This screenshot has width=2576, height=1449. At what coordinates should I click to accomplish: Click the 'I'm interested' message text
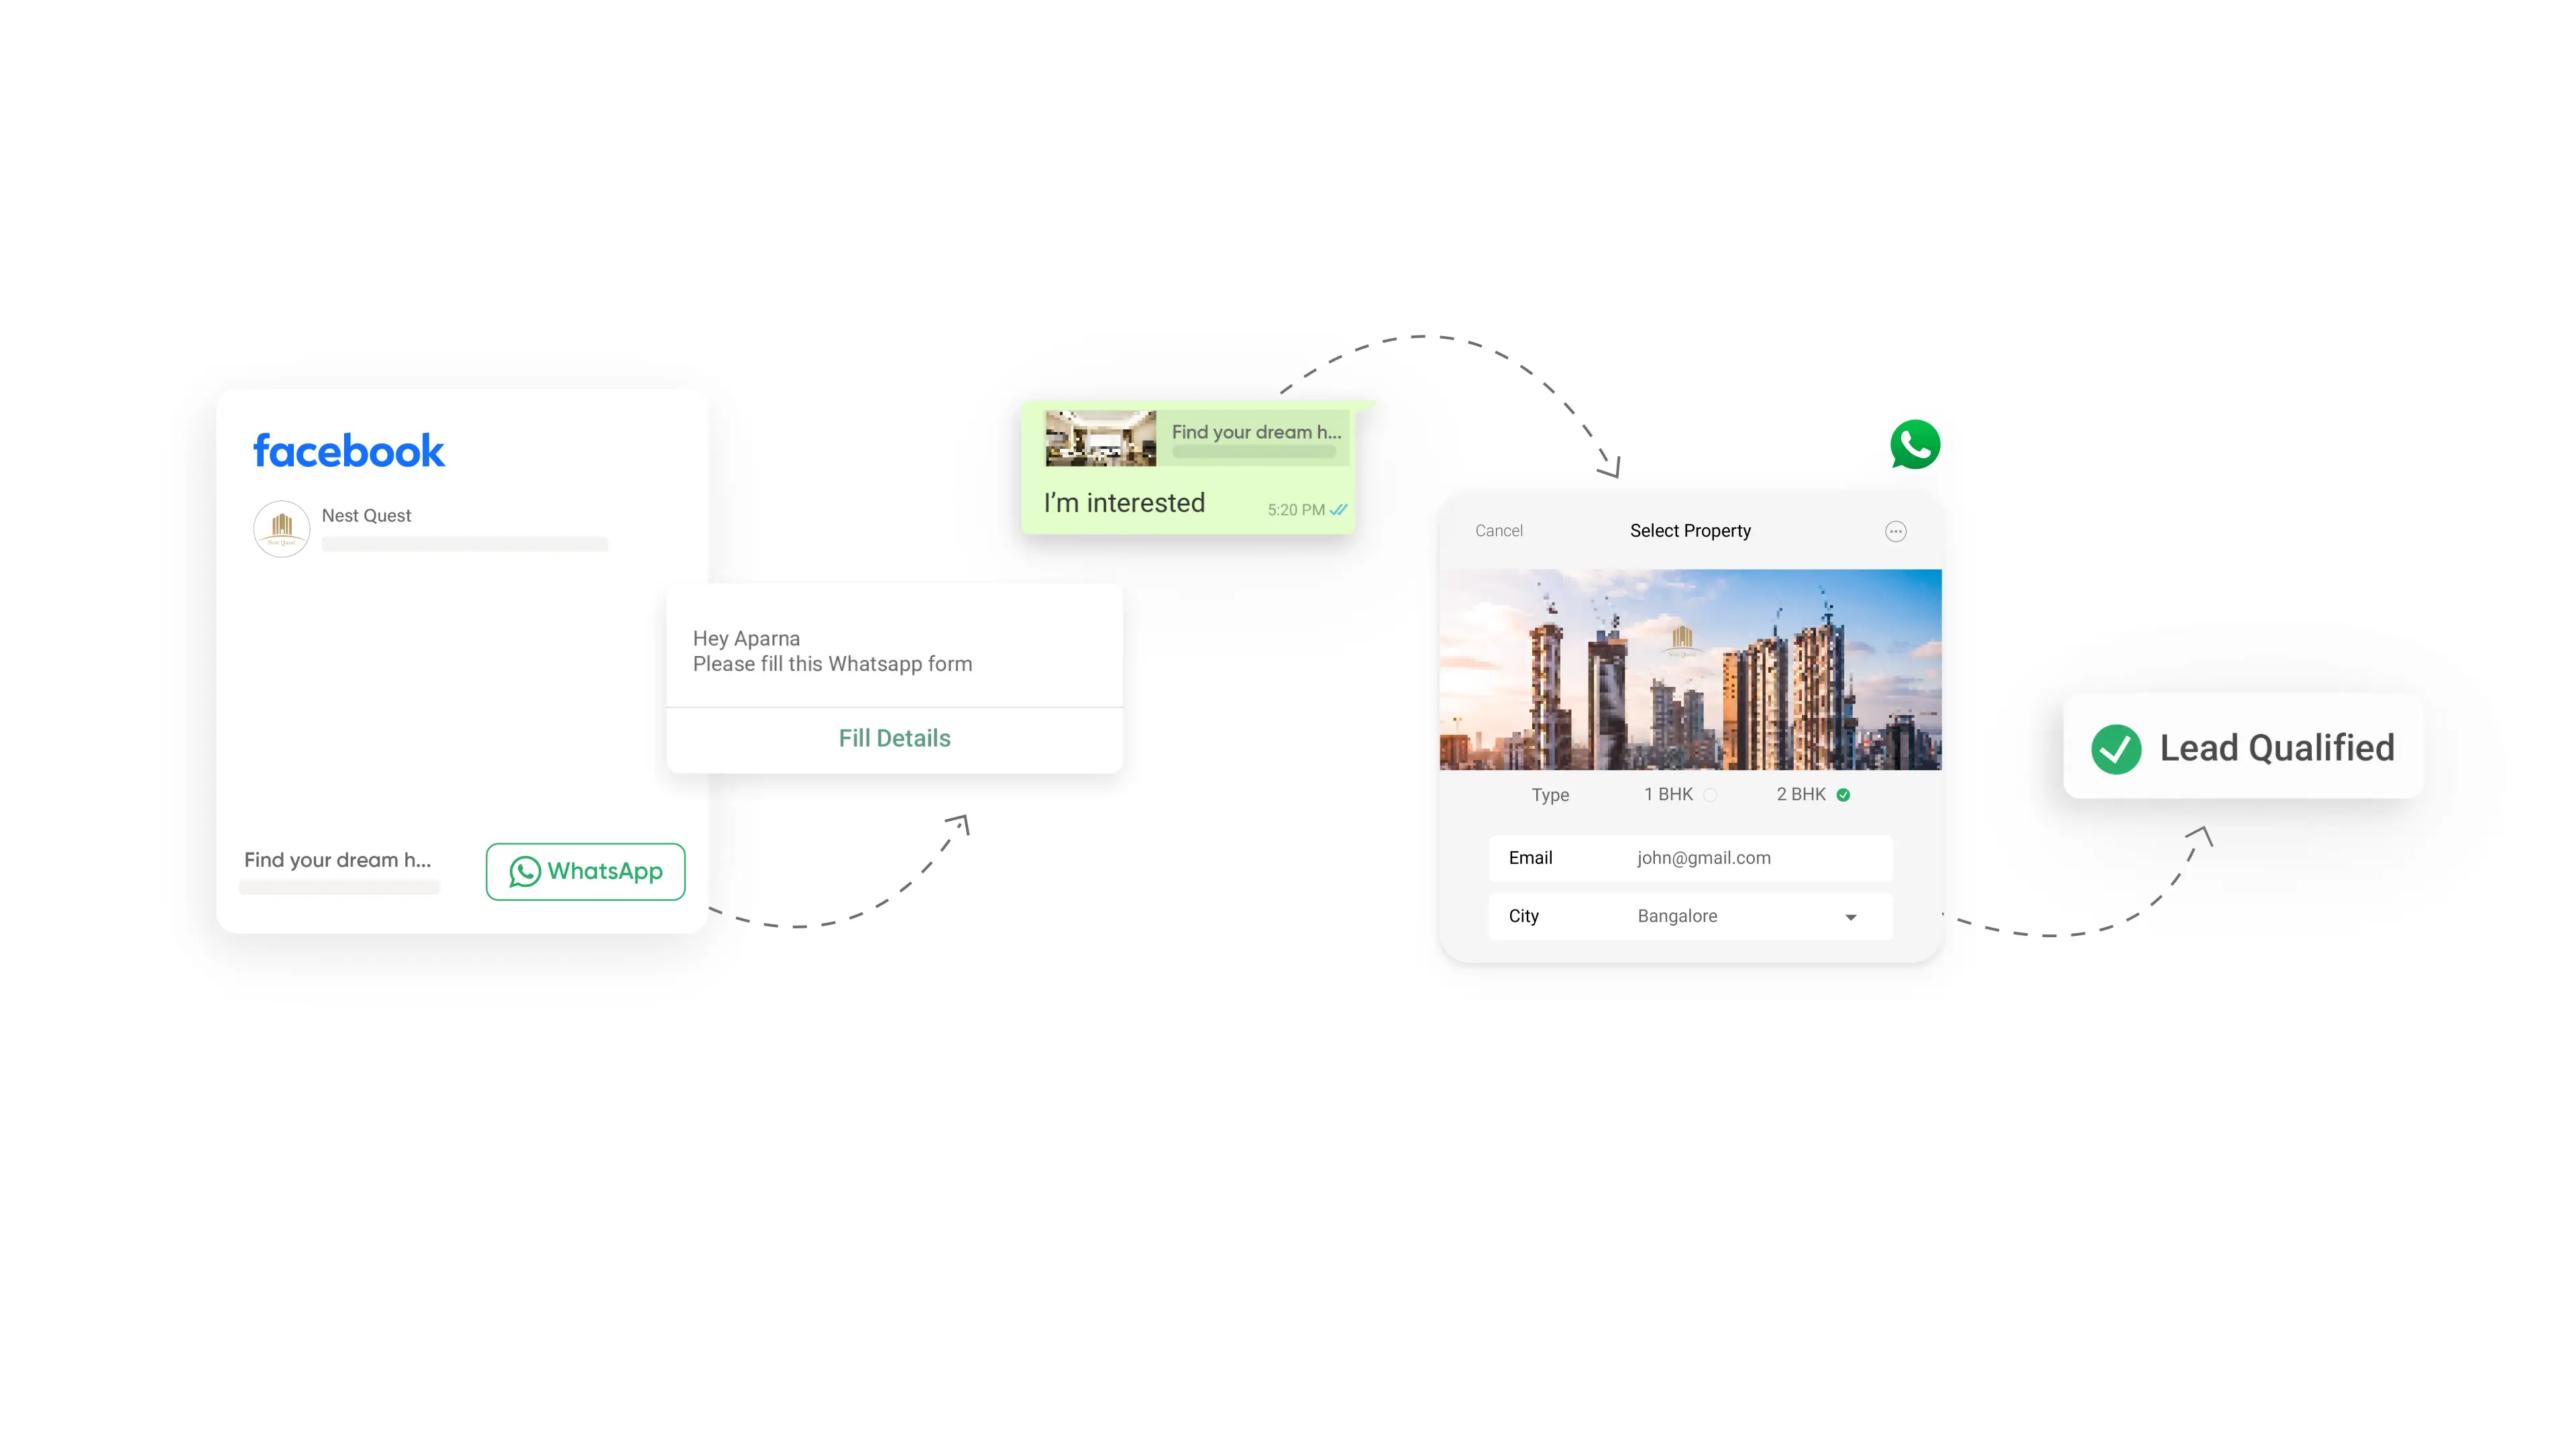coord(1124,502)
